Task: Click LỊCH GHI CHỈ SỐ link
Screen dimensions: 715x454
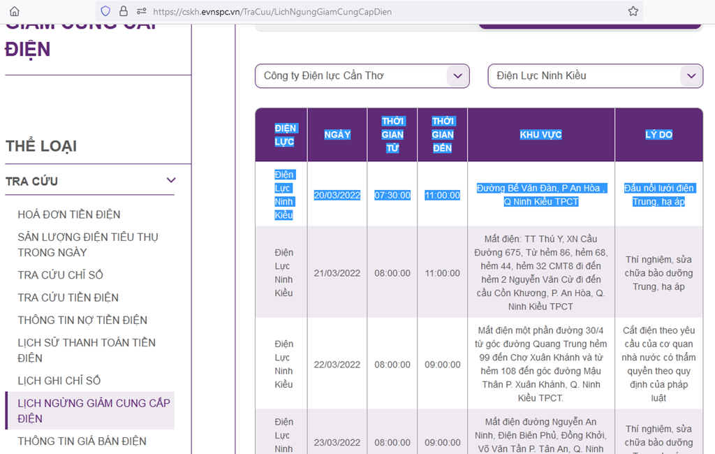Action: pyautogui.click(x=59, y=381)
